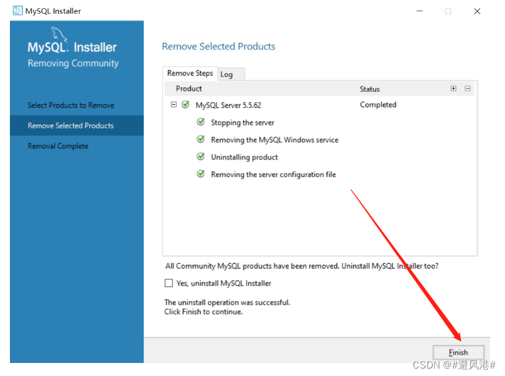
Task: Select the Remove Steps tab
Action: pos(190,73)
